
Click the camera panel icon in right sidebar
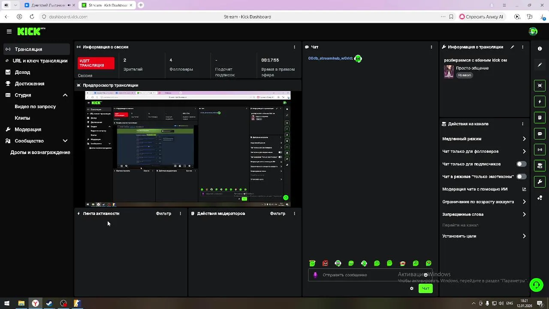tap(540, 166)
